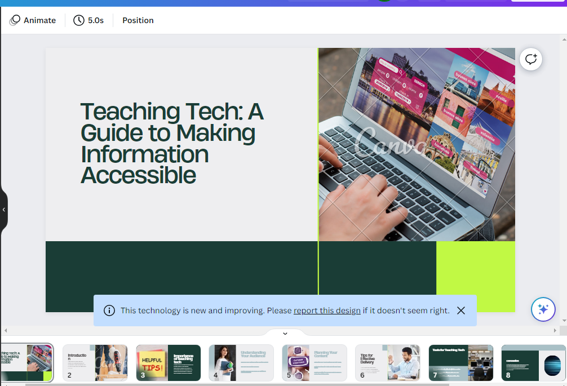567x386 pixels.
Task: Dismiss the technology notice banner
Action: click(460, 310)
